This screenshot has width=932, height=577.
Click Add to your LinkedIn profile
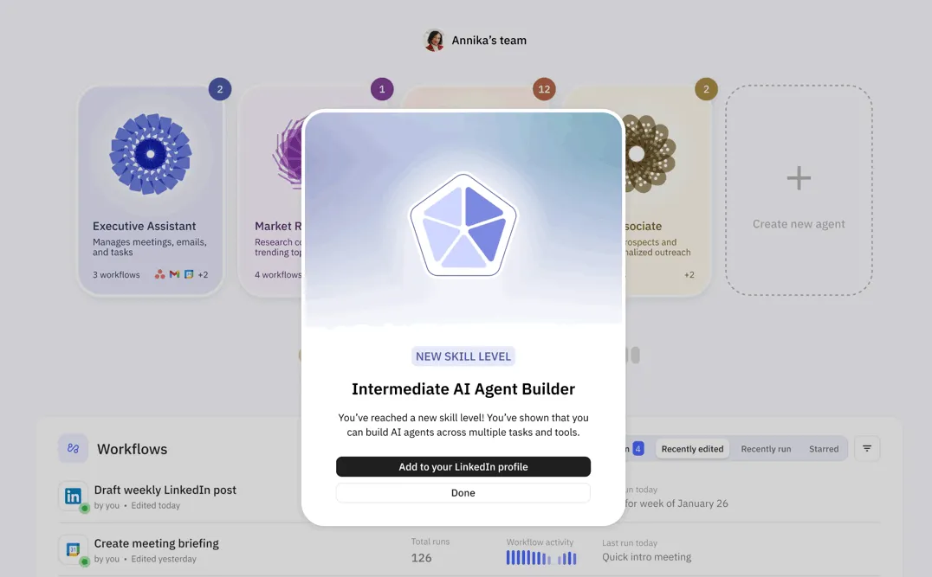click(x=463, y=466)
